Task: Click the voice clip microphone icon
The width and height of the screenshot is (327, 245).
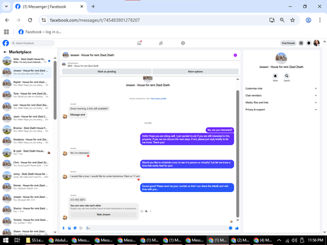Action: 63,228
